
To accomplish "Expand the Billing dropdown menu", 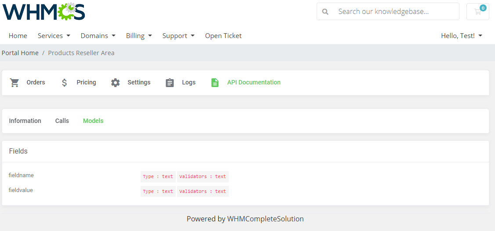I will tap(139, 36).
